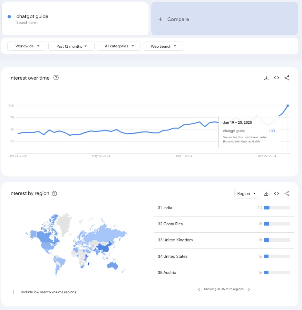302x310 pixels.
Task: Open embed code for Interest by region
Action: [277, 194]
